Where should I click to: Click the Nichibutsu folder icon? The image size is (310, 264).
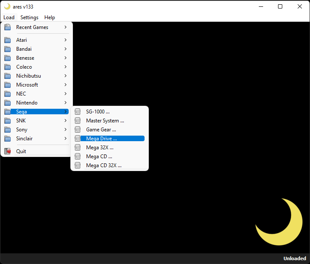click(8, 76)
